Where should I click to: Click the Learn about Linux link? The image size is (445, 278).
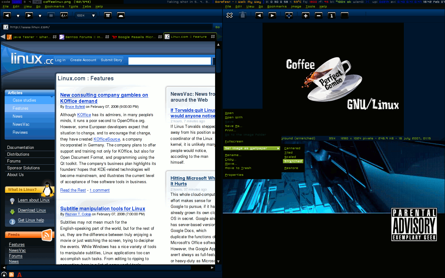click(34, 200)
